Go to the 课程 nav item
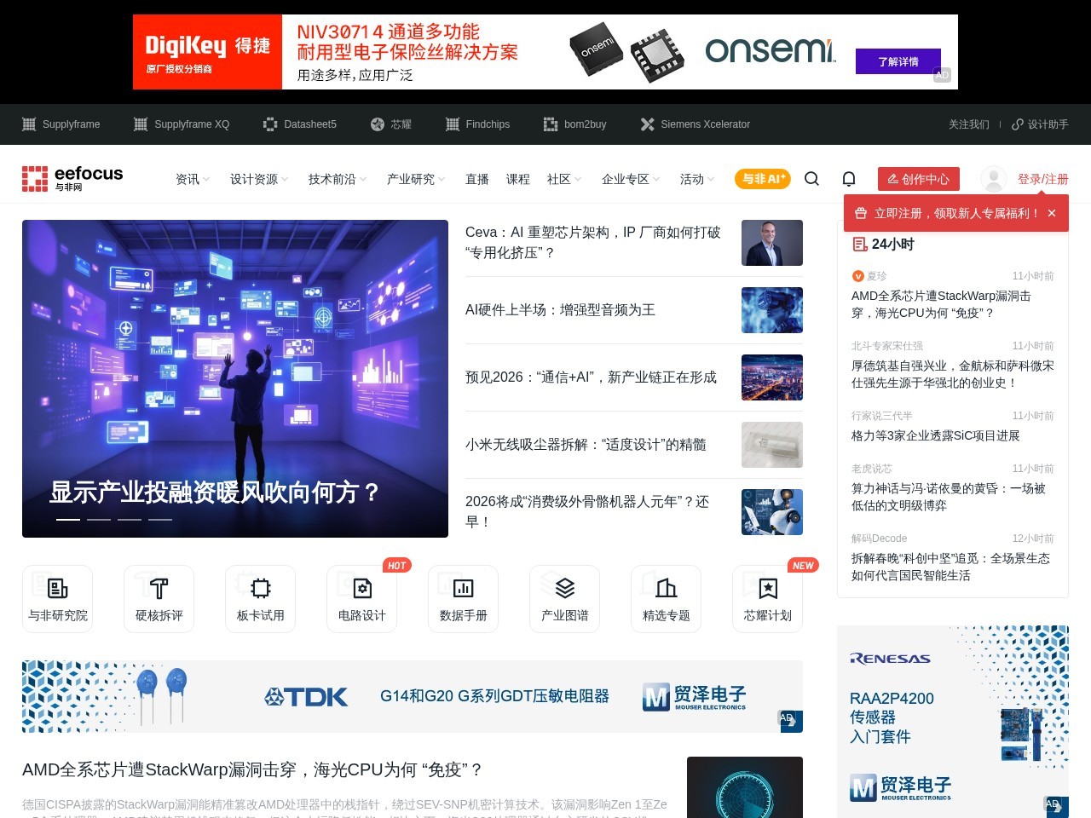The image size is (1091, 818). 518,179
